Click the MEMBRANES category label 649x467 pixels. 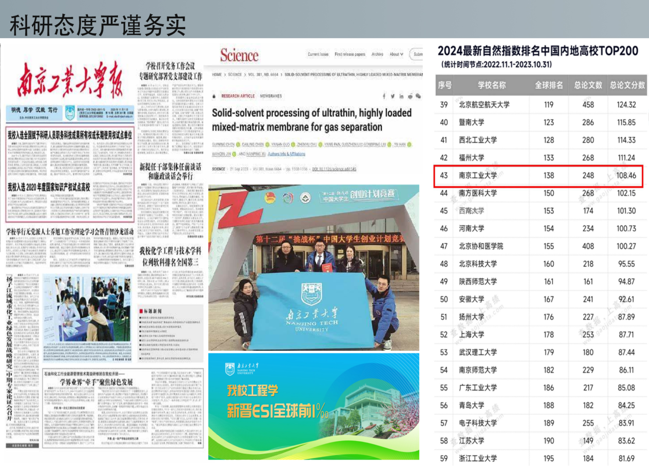click(x=271, y=96)
